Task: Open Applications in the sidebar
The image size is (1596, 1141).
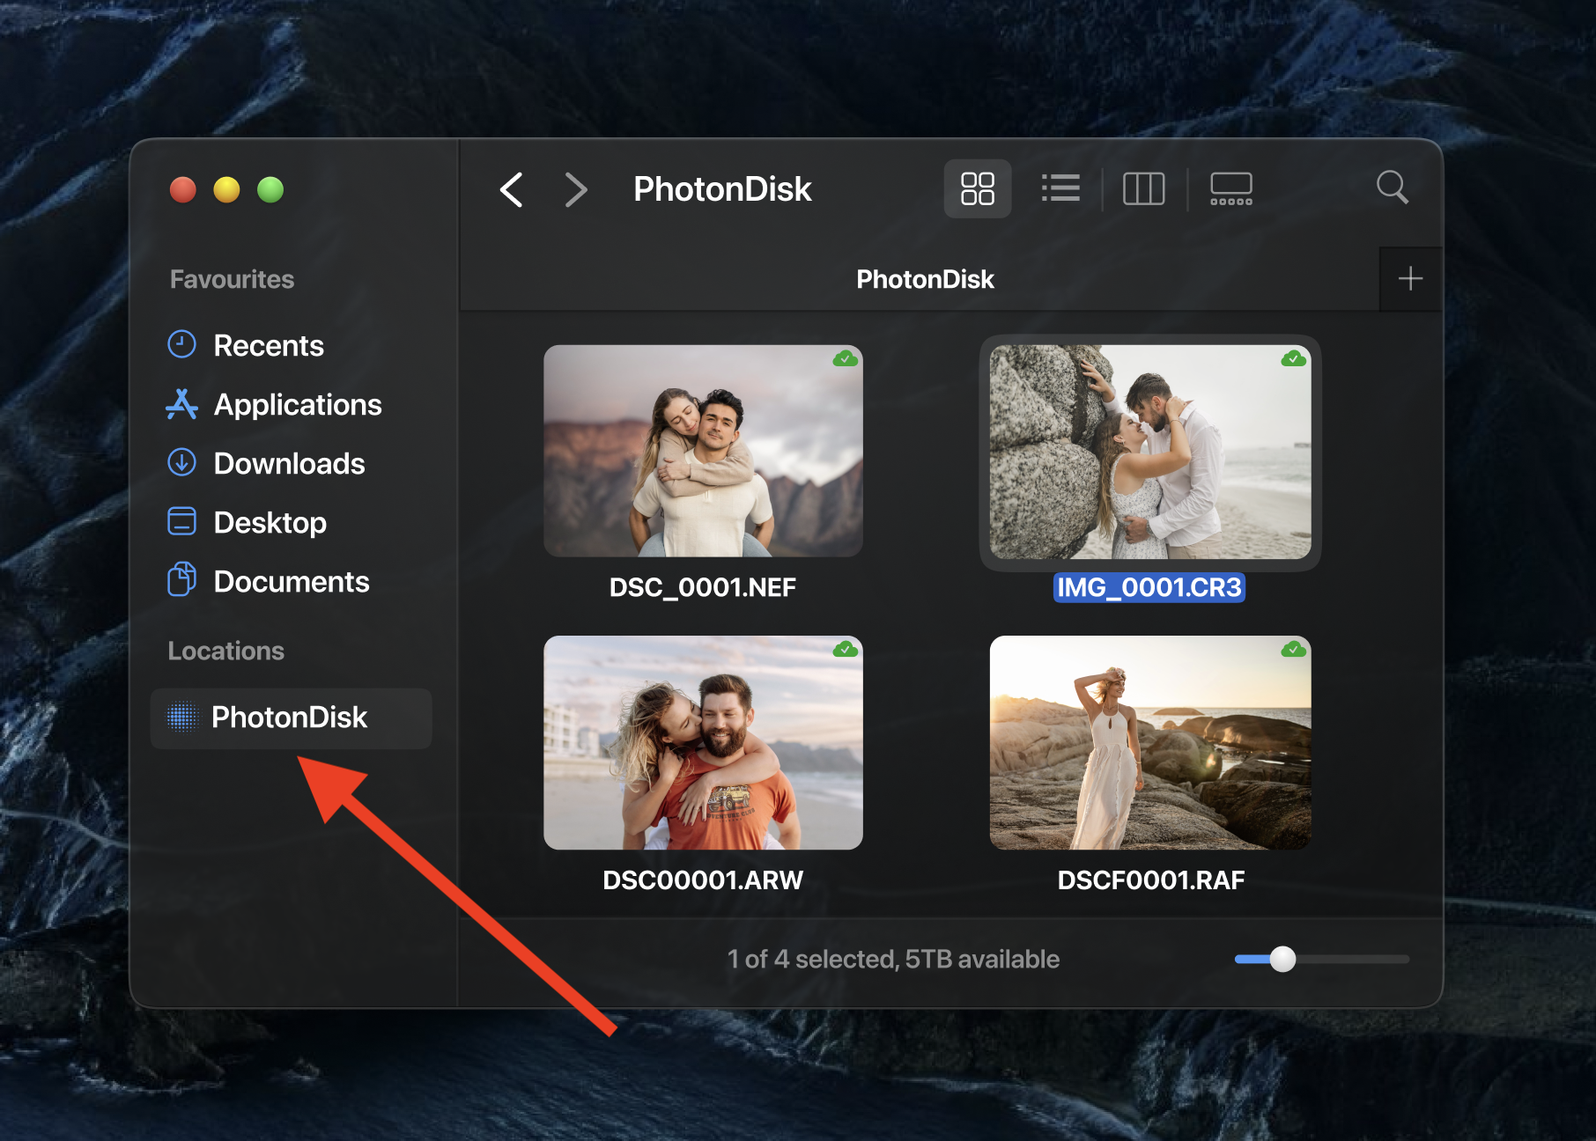Action: tap(297, 404)
